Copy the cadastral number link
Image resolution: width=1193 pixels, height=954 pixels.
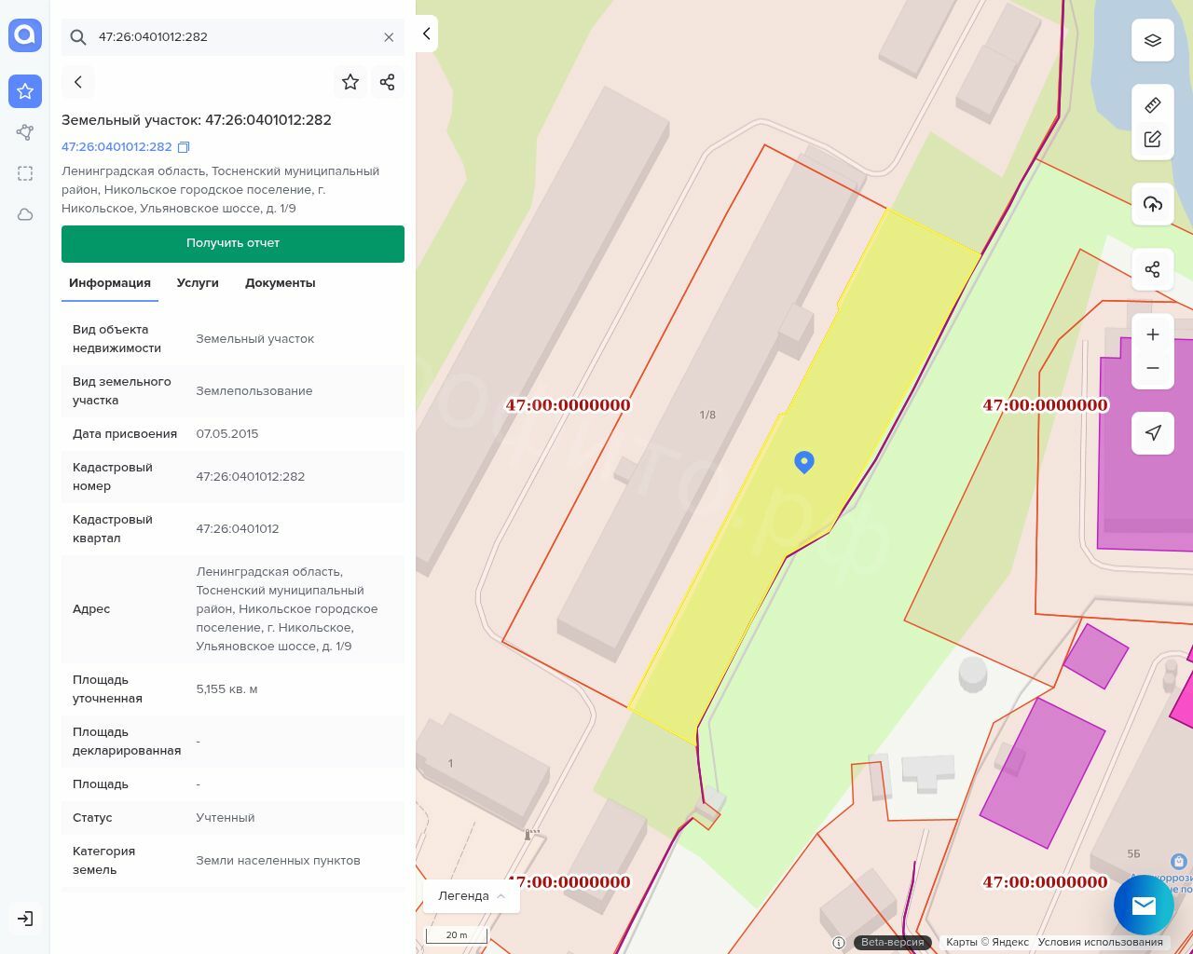[x=184, y=147]
